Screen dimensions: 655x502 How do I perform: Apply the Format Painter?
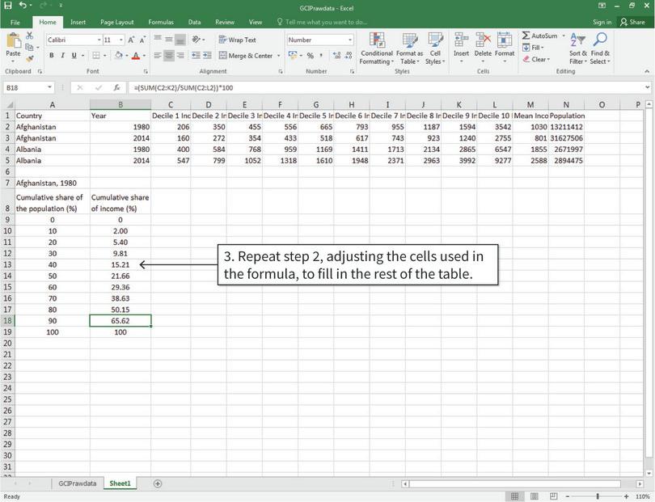point(30,60)
